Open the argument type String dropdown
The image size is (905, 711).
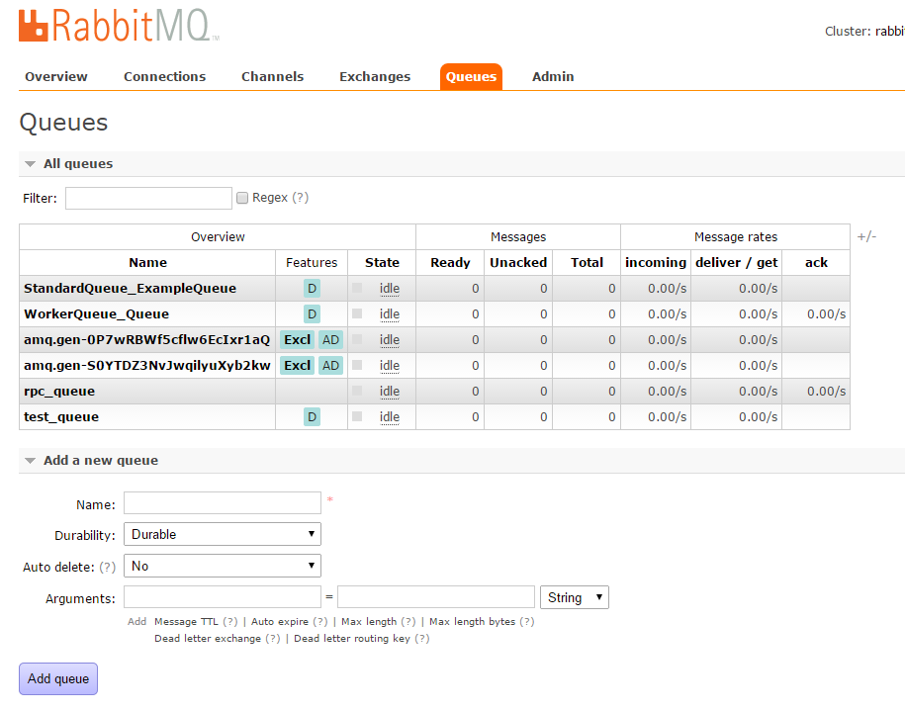574,597
